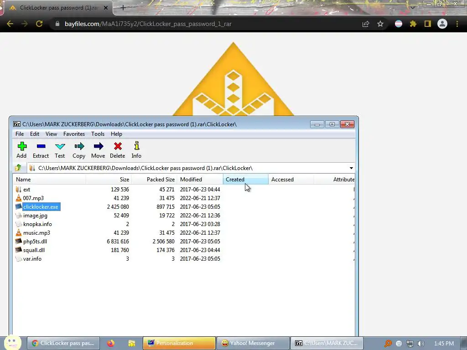Open the Chrome three-dot menu
The width and height of the screenshot is (467, 350).
457,24
